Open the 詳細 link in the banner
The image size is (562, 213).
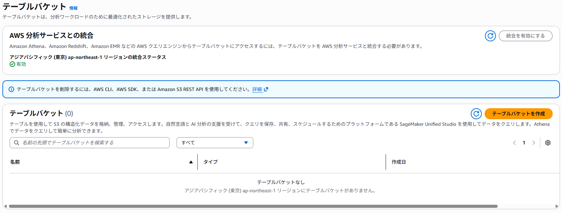[257, 89]
